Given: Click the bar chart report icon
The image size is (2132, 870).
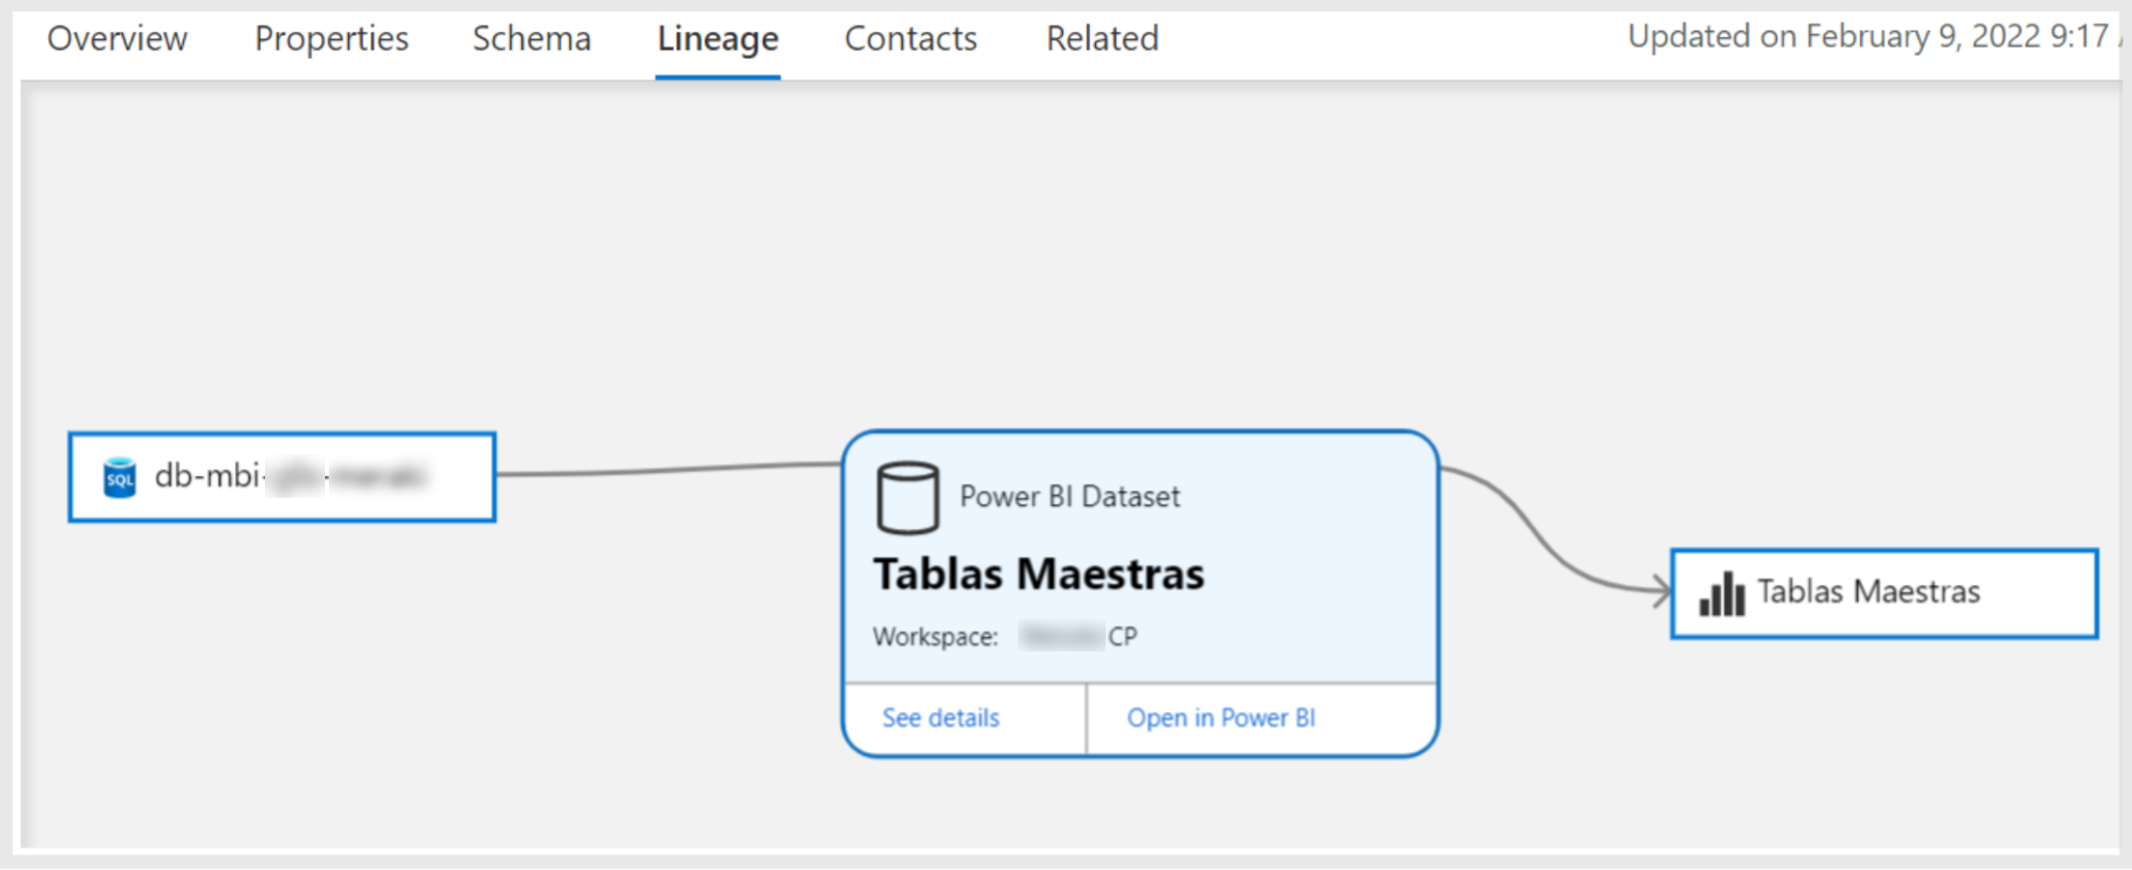Looking at the screenshot, I should 1722,594.
